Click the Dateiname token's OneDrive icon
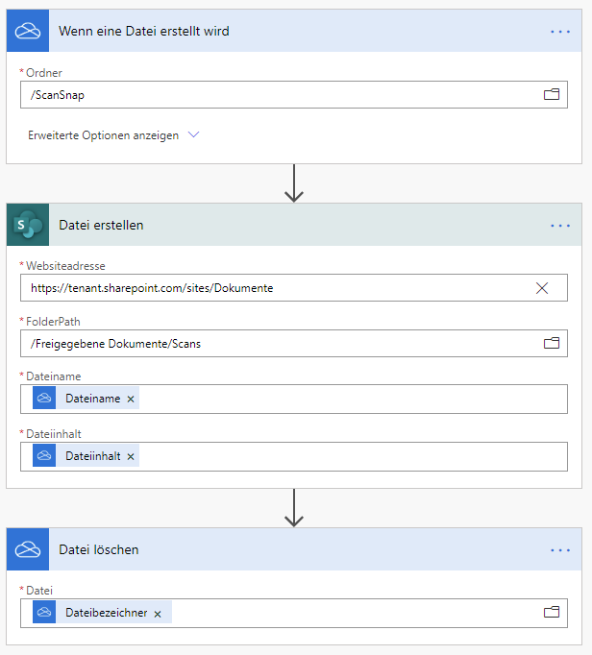This screenshot has width=592, height=655. coord(44,399)
